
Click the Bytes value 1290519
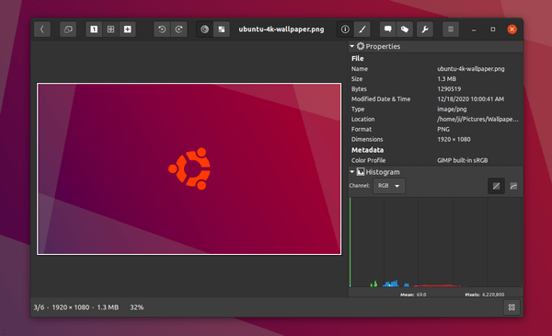click(x=449, y=88)
